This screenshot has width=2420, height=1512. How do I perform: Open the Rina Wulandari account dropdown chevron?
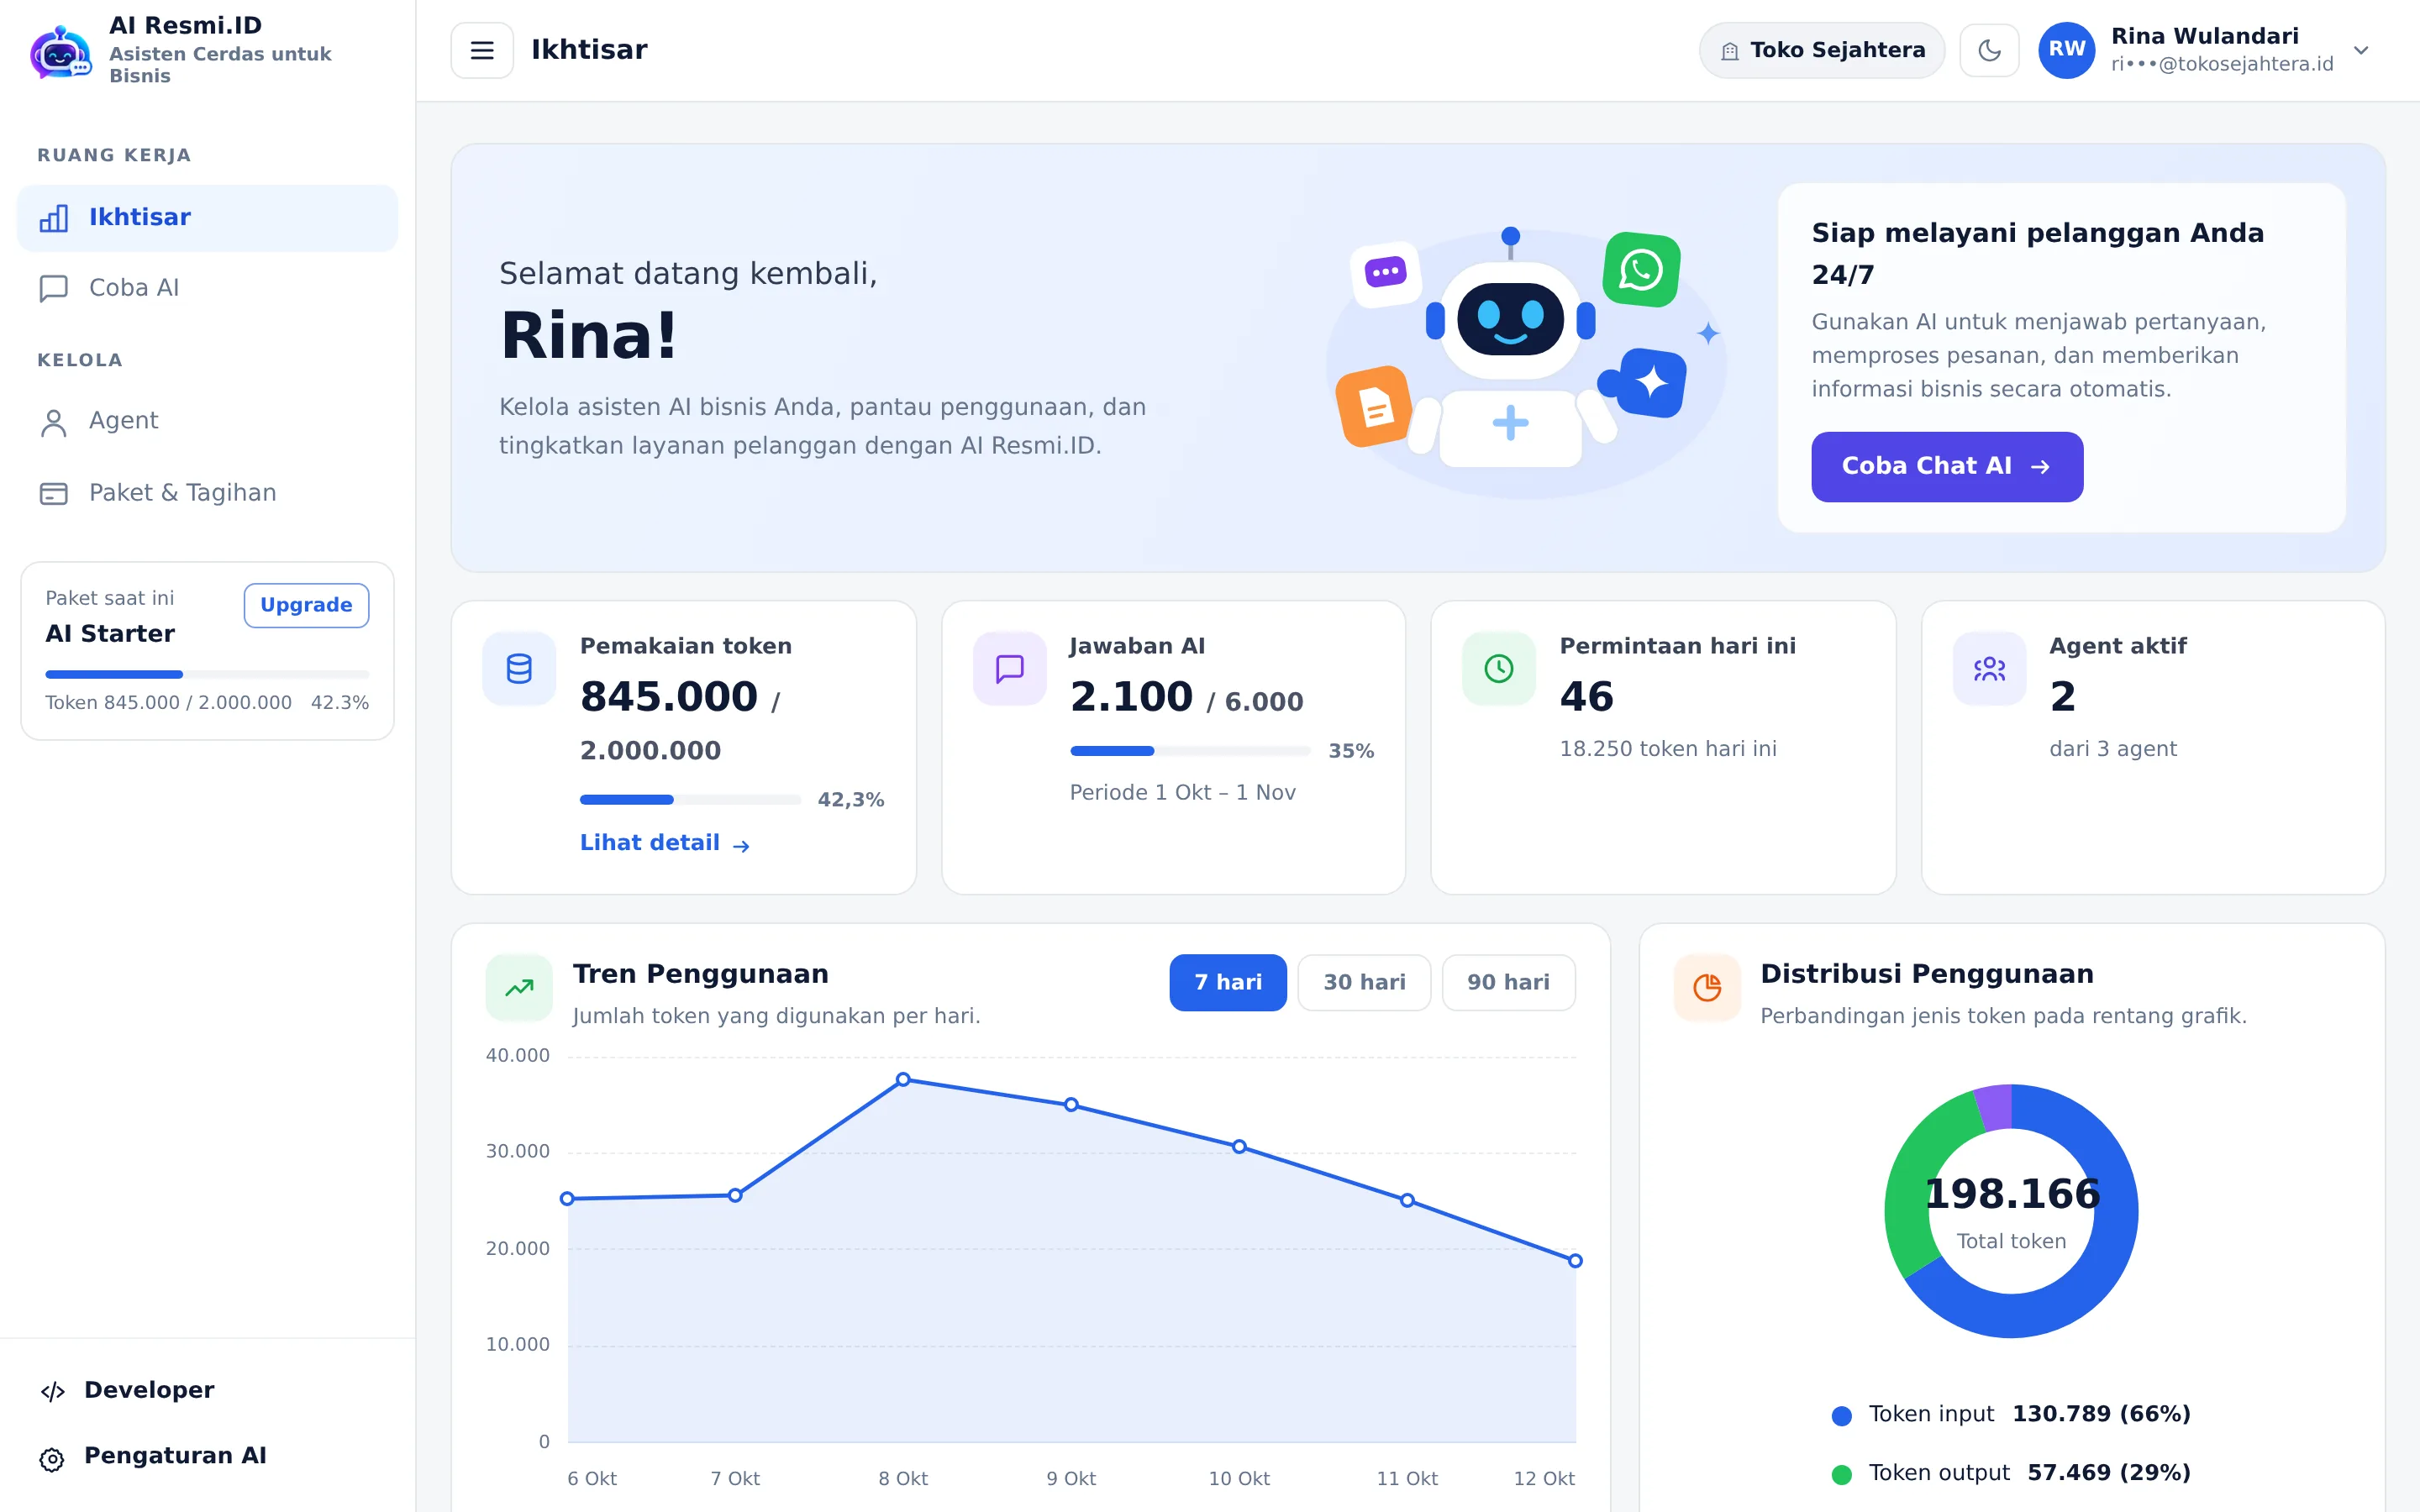pyautogui.click(x=2361, y=50)
